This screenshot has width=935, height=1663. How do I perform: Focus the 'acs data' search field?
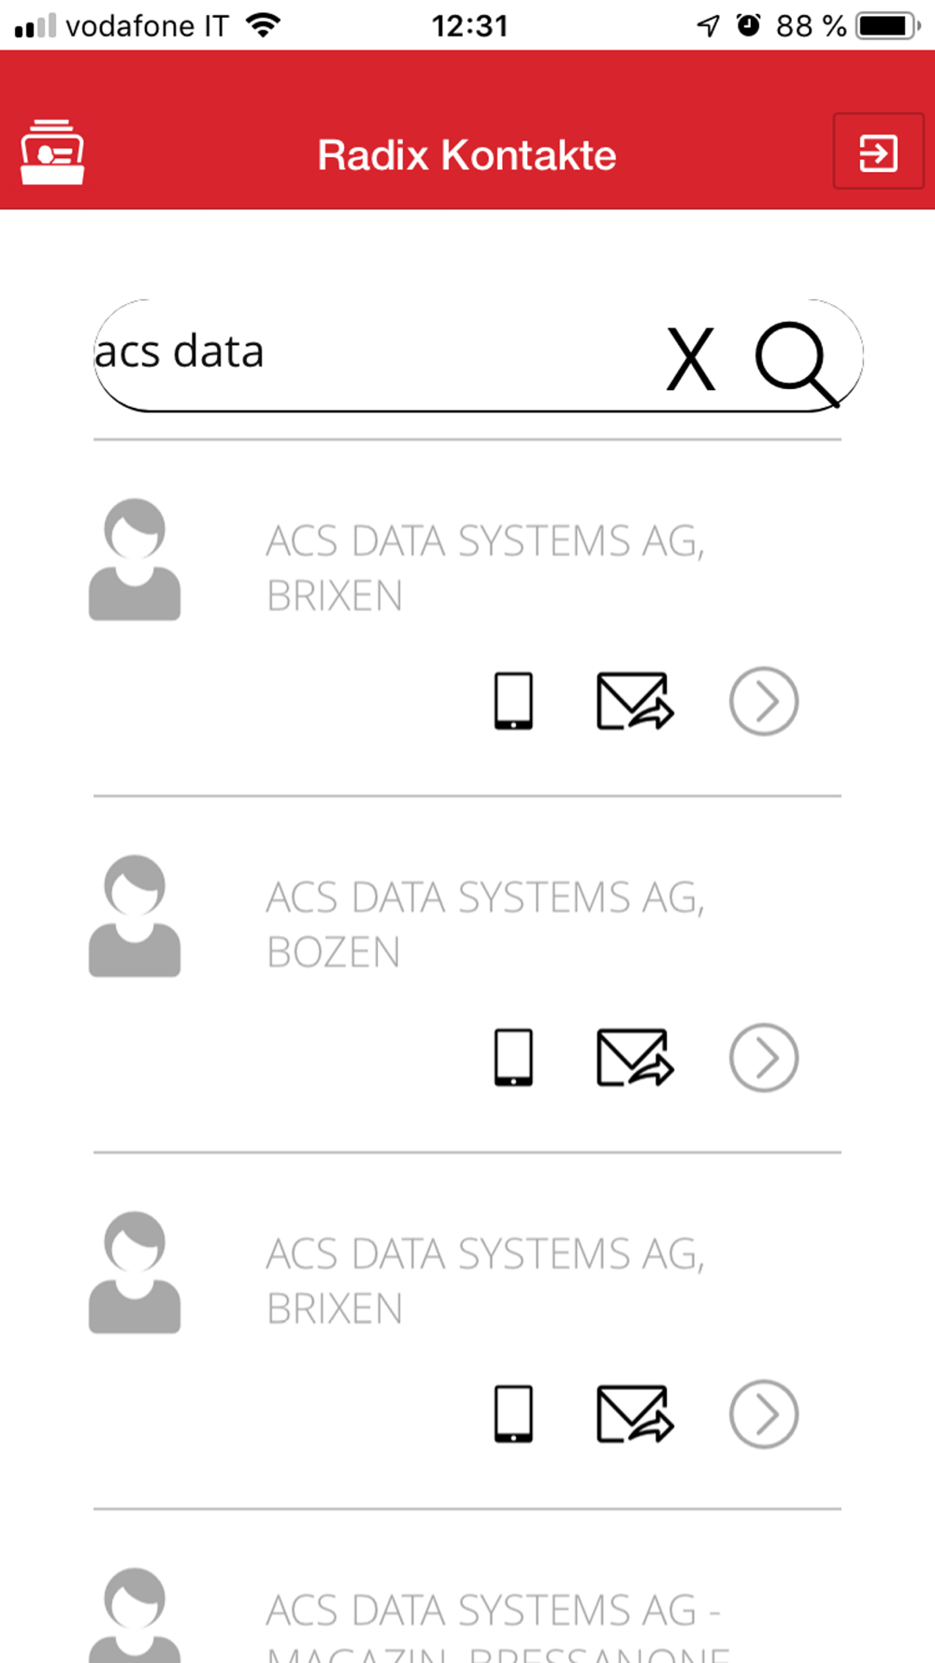point(374,354)
